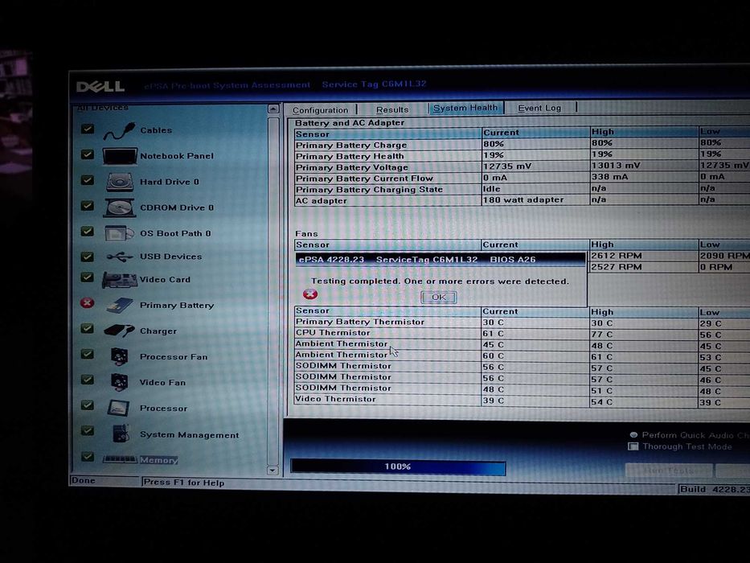Toggle the USB Devices checkbox
The height and width of the screenshot is (563, 750).
pos(87,256)
